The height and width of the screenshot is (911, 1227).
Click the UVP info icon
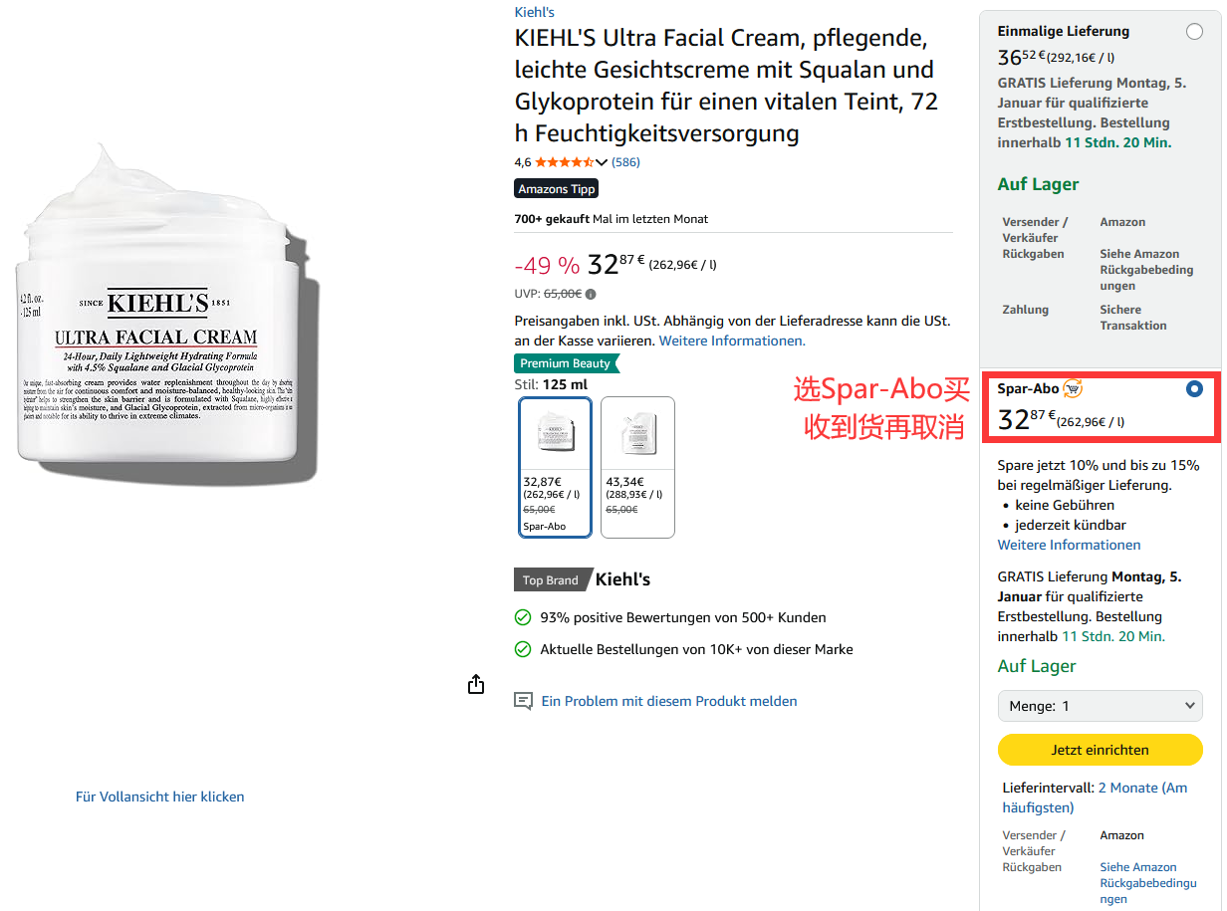click(x=591, y=295)
